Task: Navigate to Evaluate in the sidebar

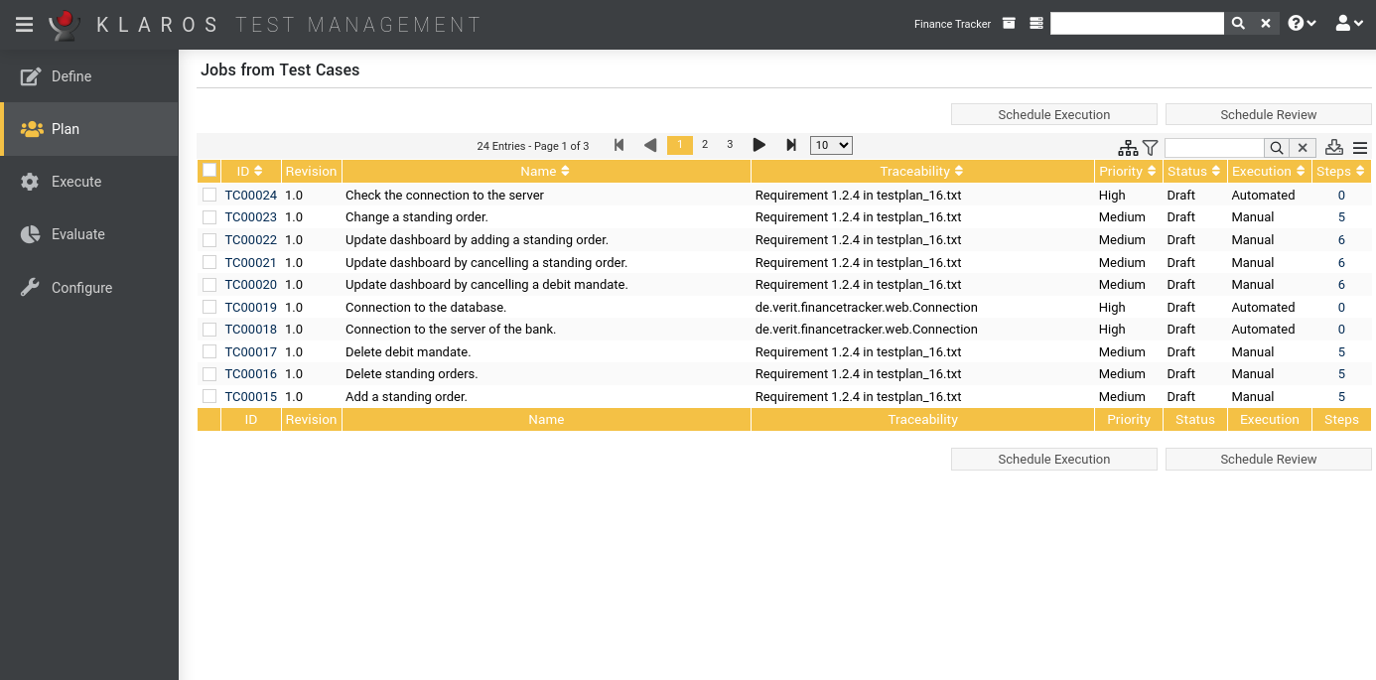Action: click(77, 234)
